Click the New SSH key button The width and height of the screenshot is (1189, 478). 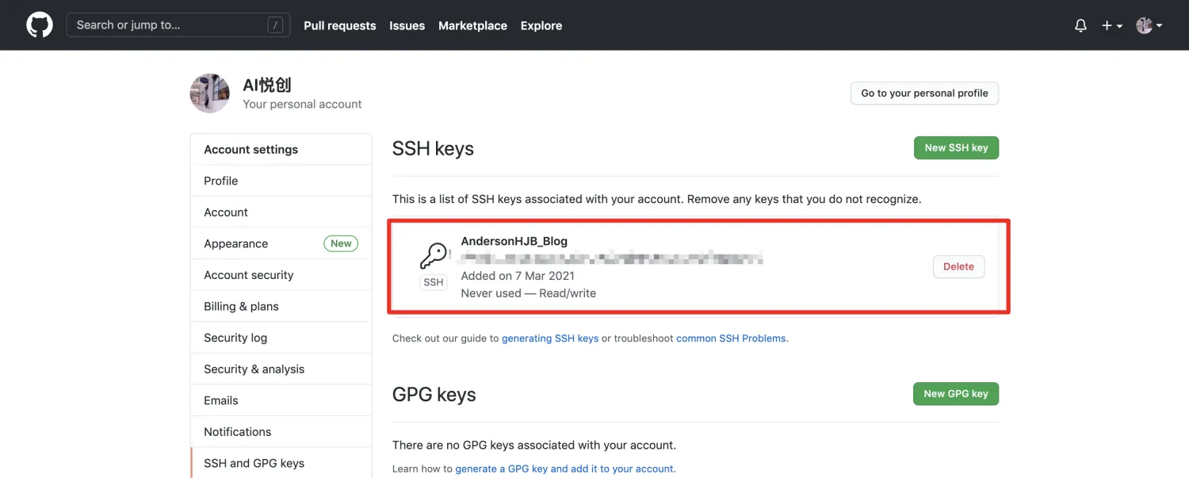tap(956, 147)
